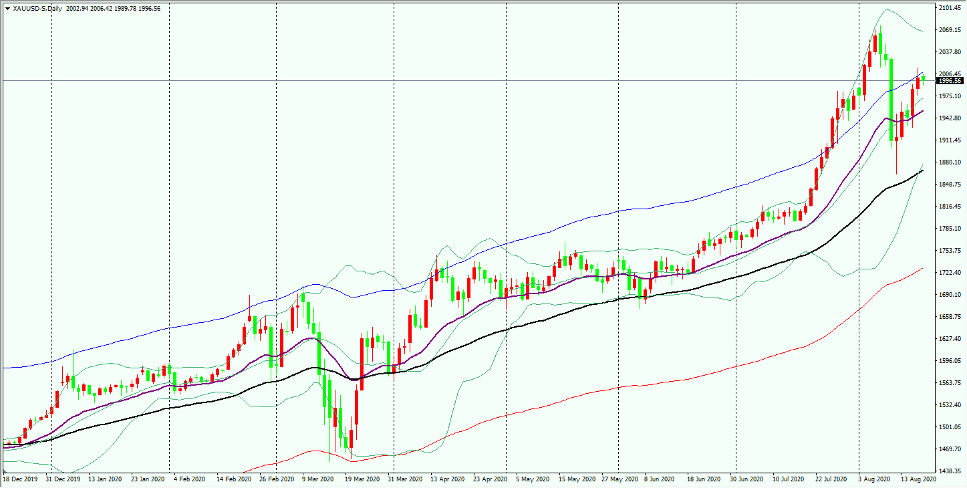This screenshot has width=967, height=488.
Task: Click the 23 Jan 2020 date label
Action: [x=148, y=480]
